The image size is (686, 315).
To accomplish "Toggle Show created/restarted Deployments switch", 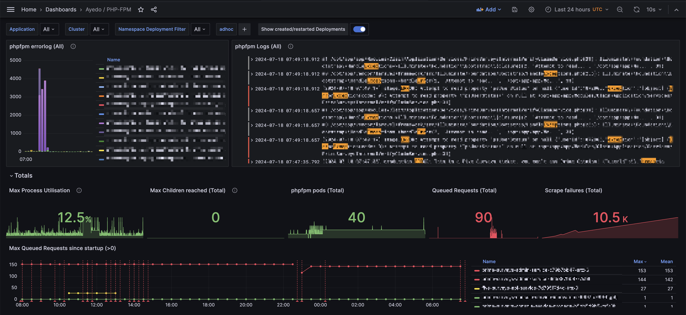I will click(359, 29).
